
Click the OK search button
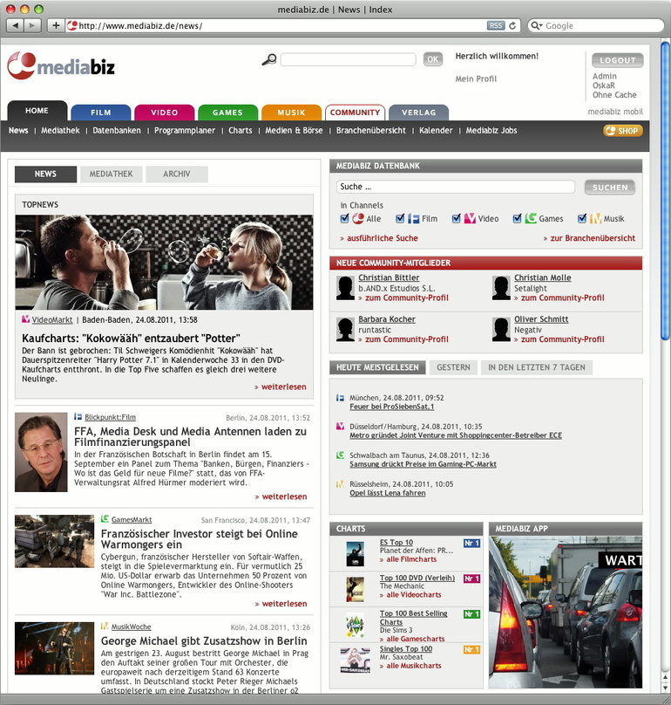432,59
